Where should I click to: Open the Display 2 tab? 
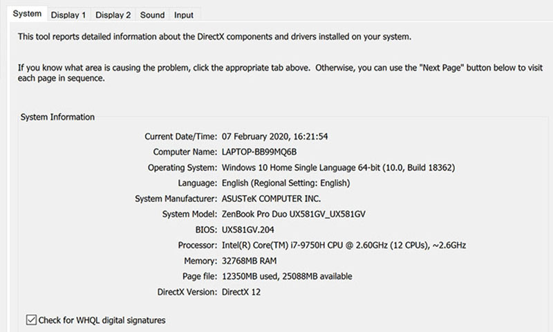pyautogui.click(x=113, y=15)
